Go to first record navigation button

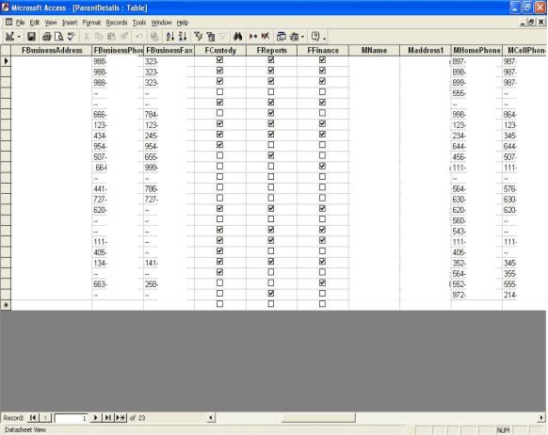coord(33,417)
